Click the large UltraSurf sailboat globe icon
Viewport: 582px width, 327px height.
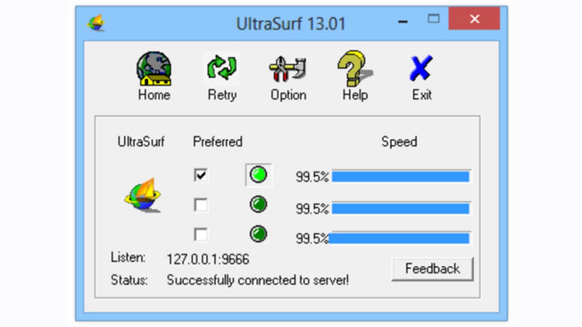point(143,195)
